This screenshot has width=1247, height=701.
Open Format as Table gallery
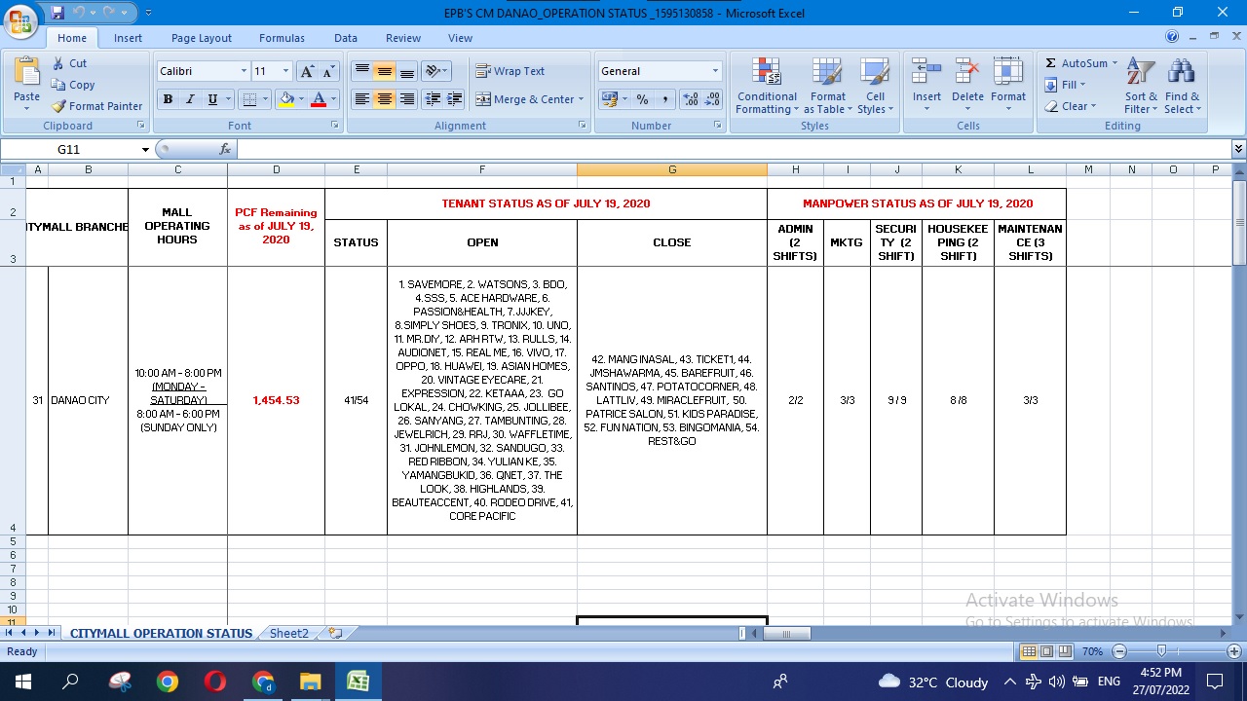(827, 86)
